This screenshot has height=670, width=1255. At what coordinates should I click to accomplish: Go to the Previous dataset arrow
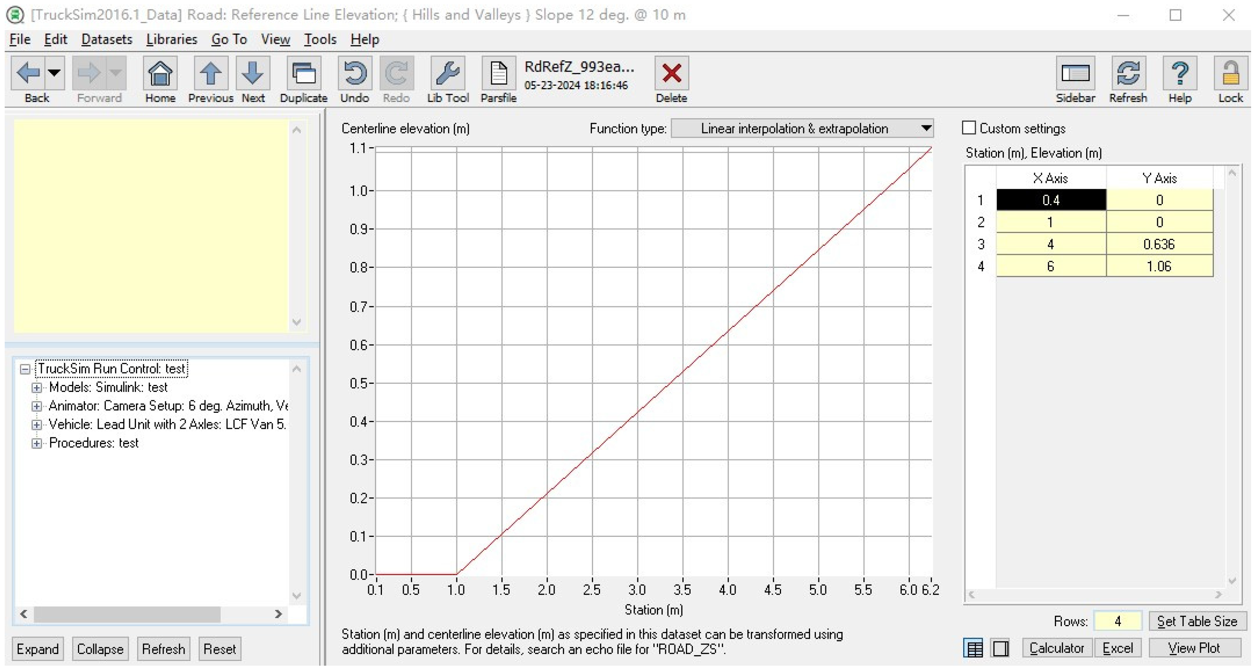tap(210, 74)
